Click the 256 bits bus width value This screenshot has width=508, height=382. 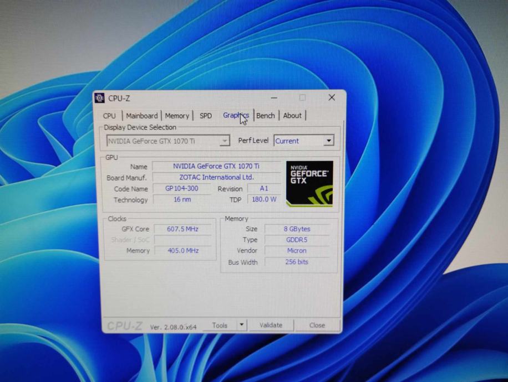[x=297, y=262]
